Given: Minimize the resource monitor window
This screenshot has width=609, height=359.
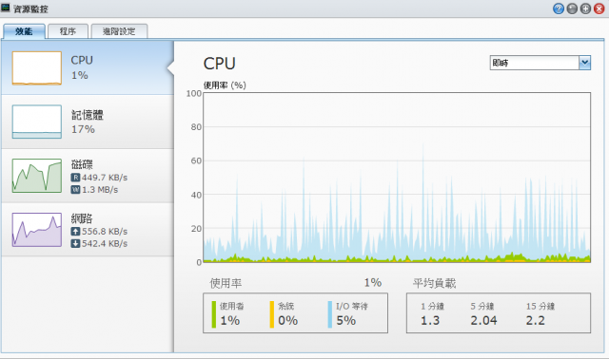Looking at the screenshot, I should [572, 9].
